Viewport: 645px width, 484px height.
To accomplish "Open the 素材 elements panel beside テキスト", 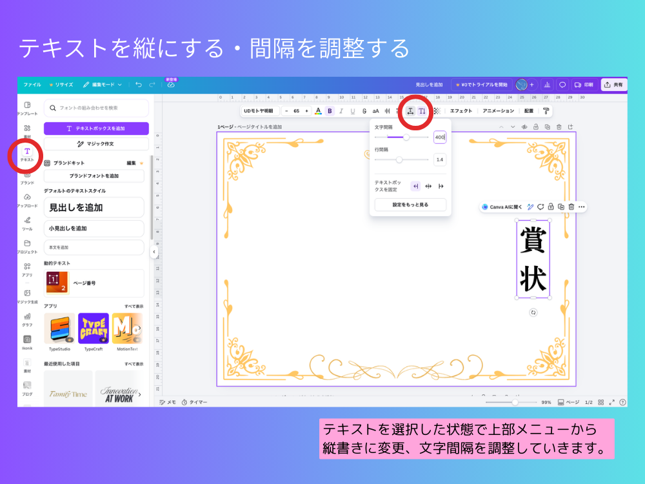I will [27, 131].
